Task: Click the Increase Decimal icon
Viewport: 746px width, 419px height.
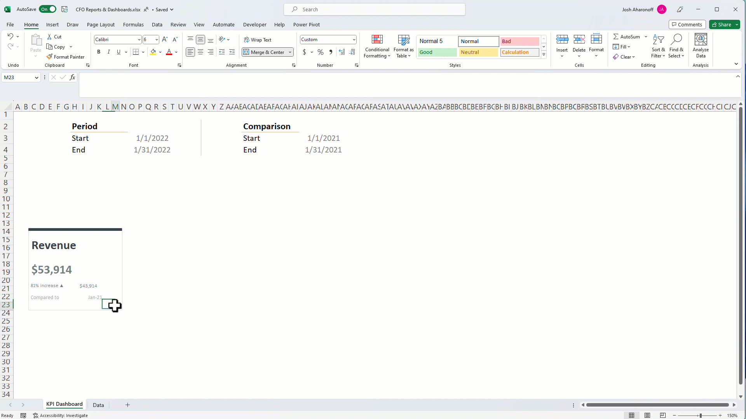Action: [x=342, y=52]
